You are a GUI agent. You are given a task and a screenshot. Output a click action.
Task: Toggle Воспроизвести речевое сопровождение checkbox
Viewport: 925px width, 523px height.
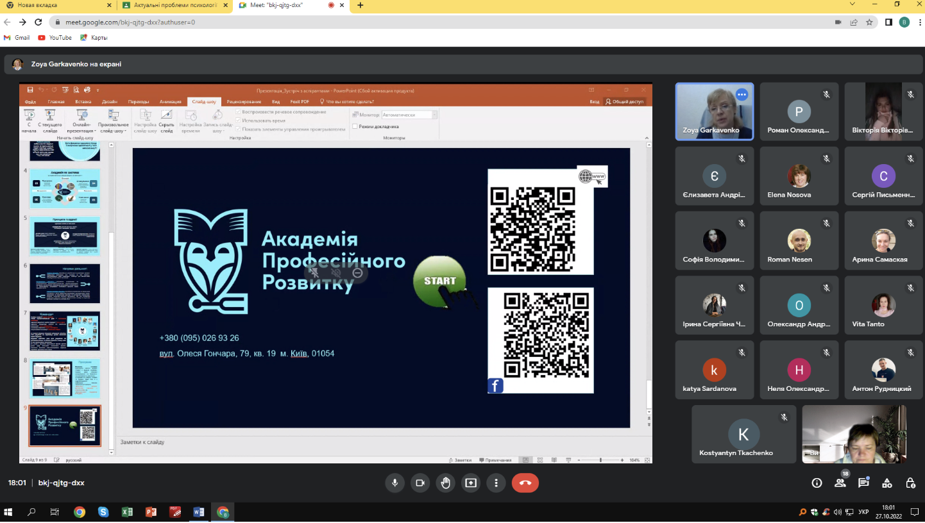point(238,112)
